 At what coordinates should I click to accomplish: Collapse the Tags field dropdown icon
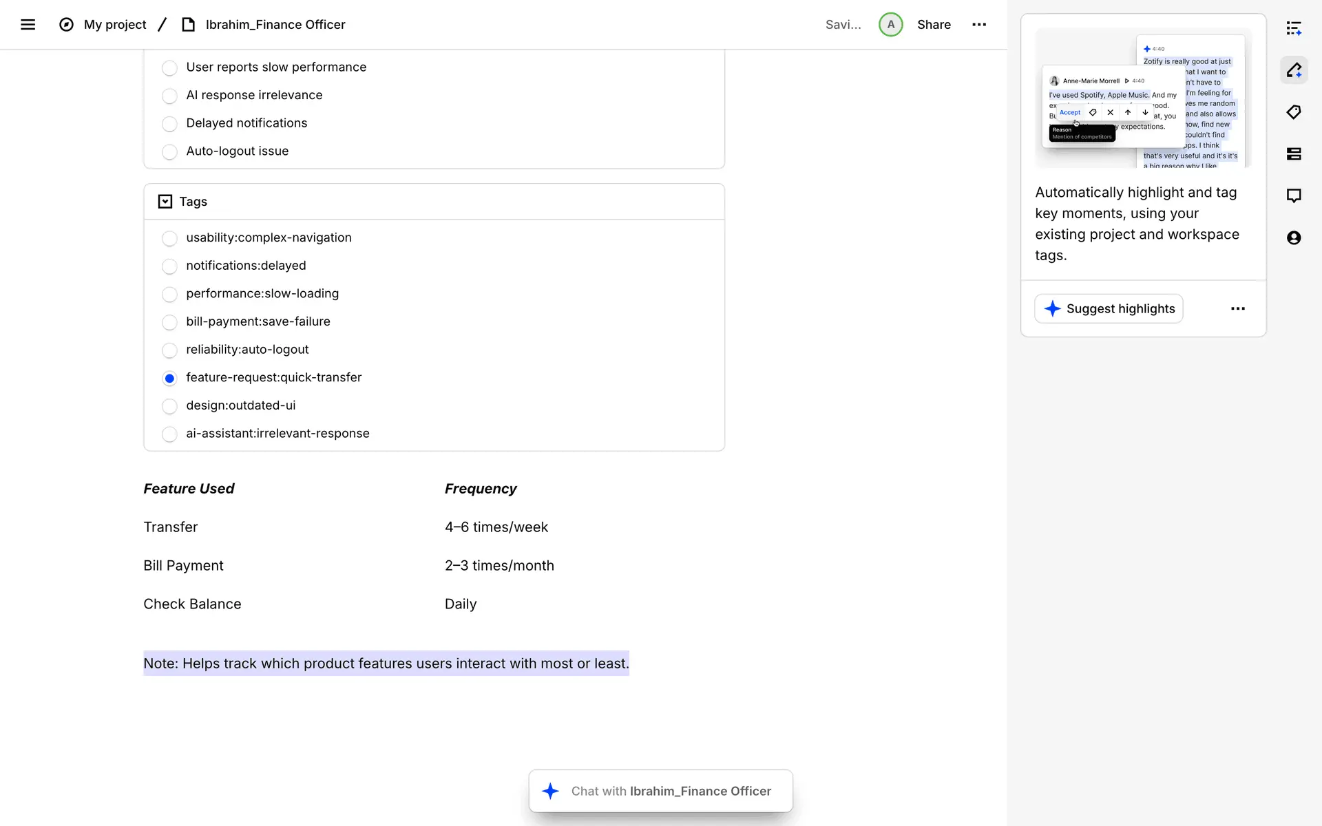pyautogui.click(x=165, y=202)
